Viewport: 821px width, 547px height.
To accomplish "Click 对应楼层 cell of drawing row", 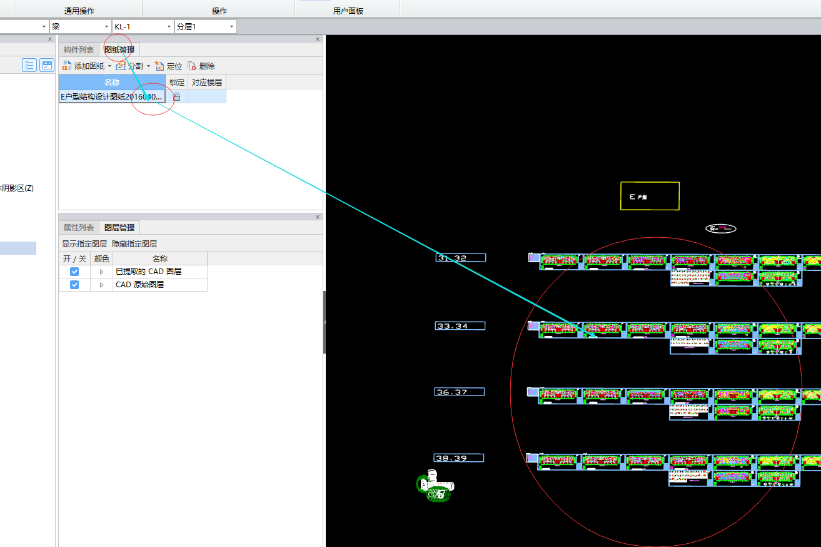I will coord(207,97).
